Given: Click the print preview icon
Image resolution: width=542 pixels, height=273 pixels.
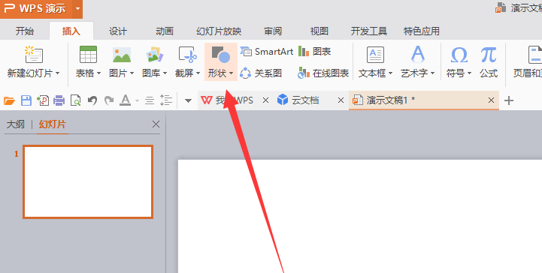Looking at the screenshot, I should [x=76, y=100].
